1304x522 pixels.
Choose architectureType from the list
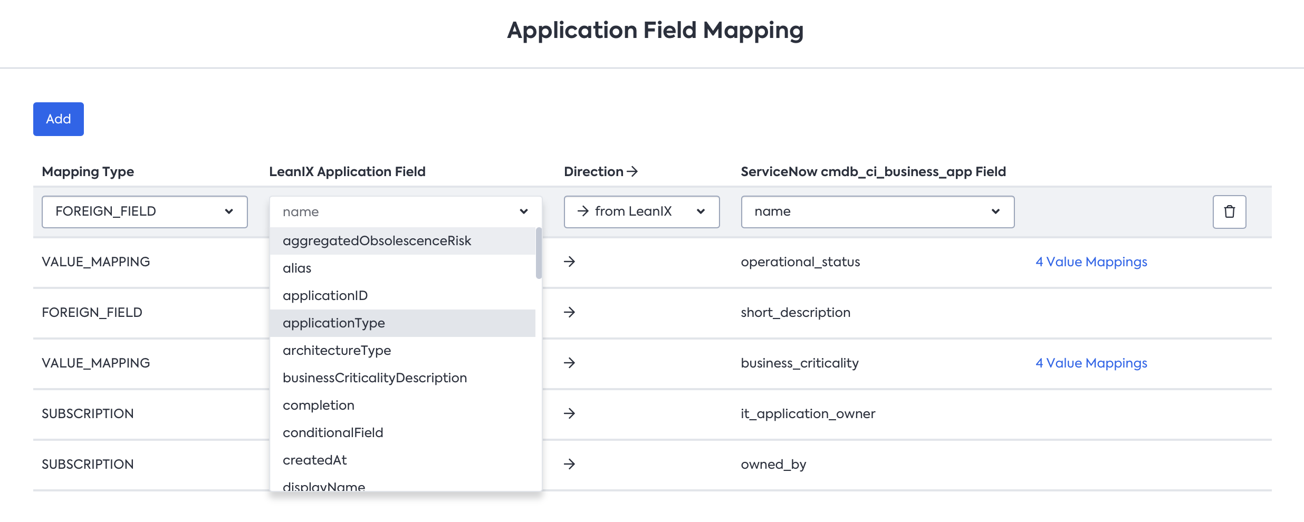point(402,351)
